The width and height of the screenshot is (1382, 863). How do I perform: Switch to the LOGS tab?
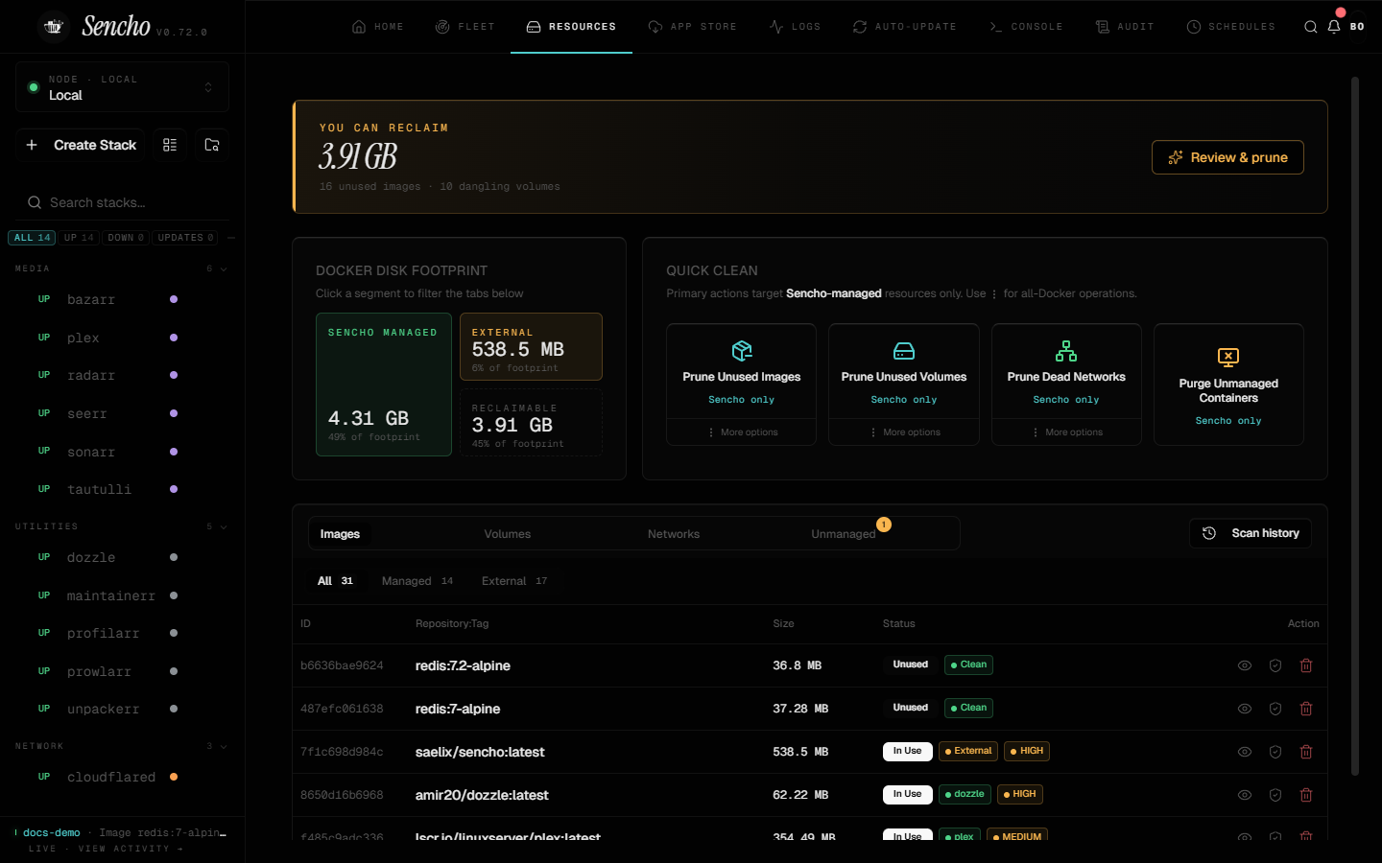pyautogui.click(x=795, y=27)
